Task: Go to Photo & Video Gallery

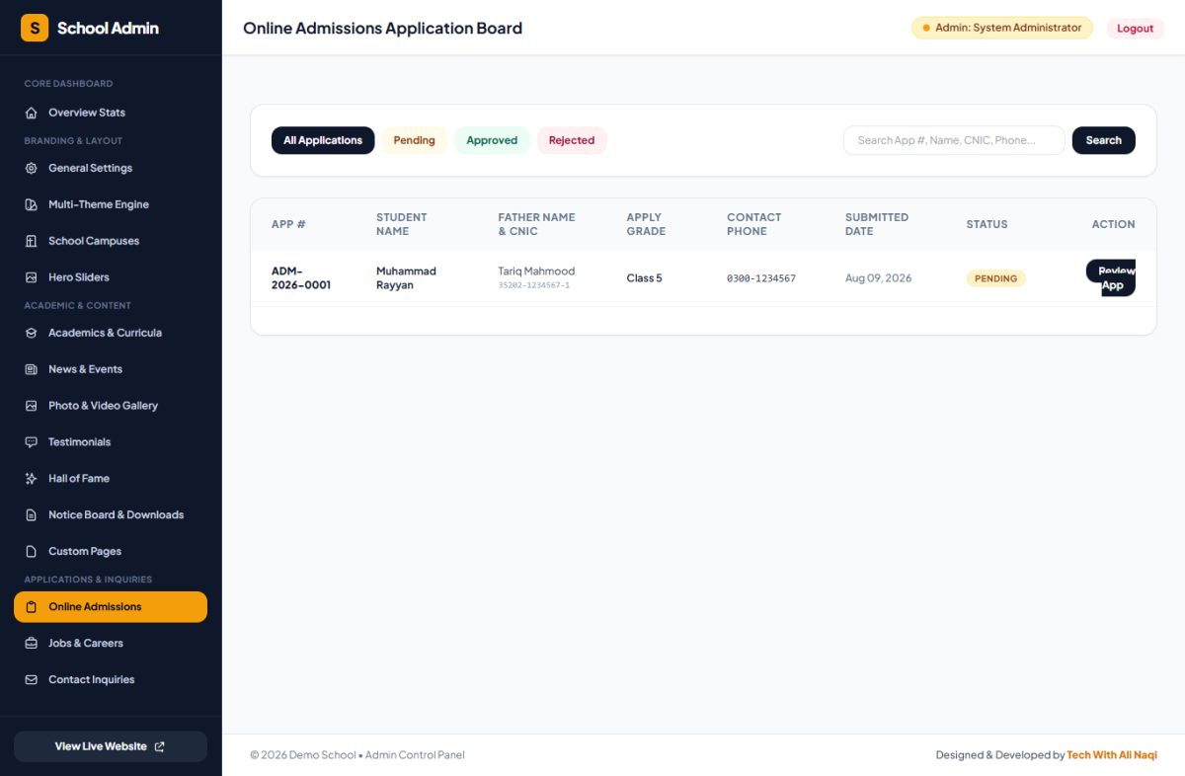Action: [111, 406]
